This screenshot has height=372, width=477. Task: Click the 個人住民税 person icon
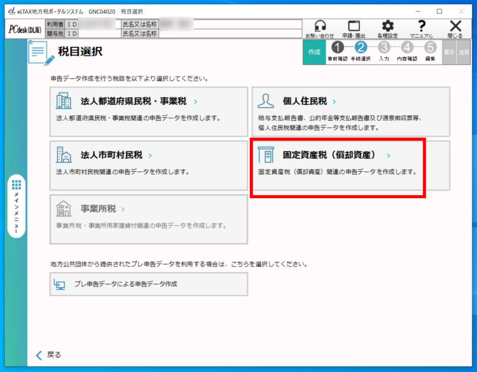266,101
